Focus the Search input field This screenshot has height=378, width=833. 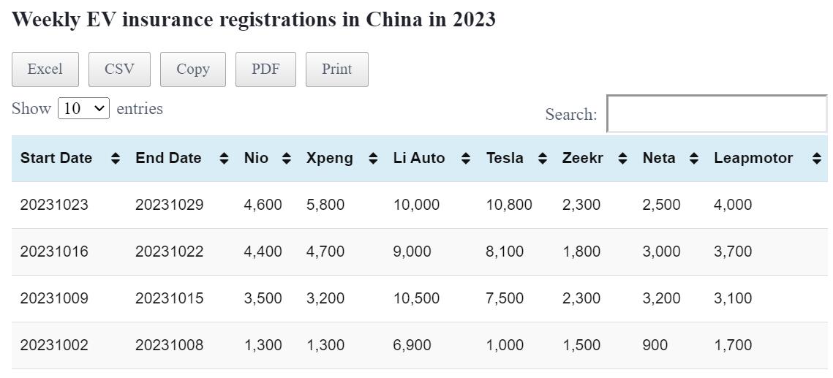[717, 114]
